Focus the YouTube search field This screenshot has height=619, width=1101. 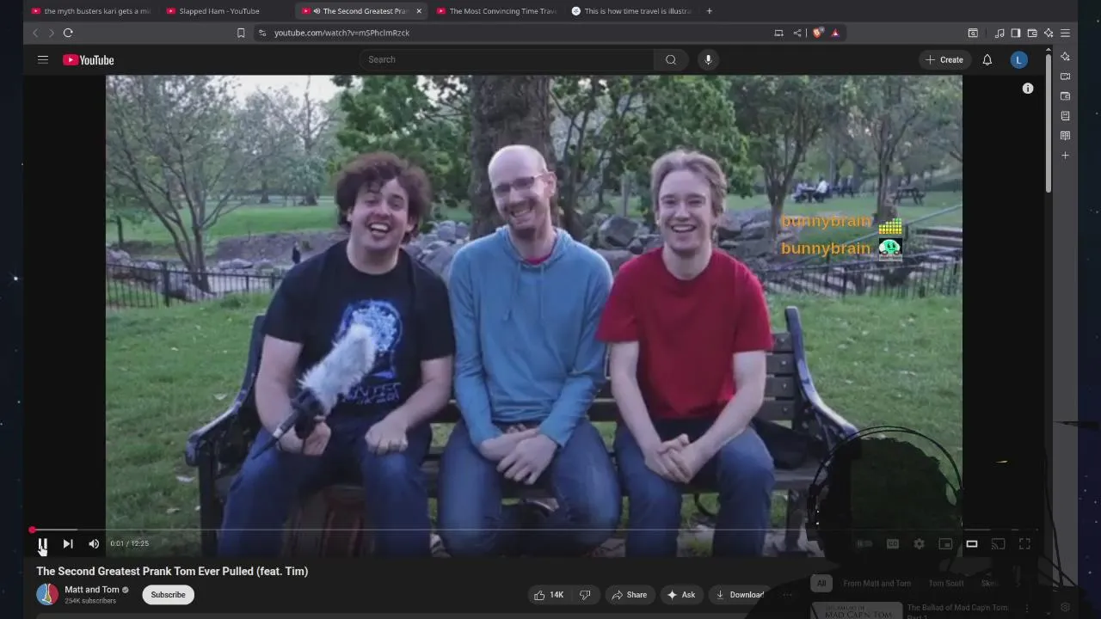[x=507, y=59]
